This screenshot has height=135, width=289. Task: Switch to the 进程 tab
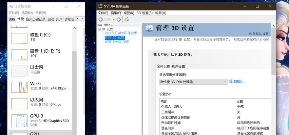tap(12, 19)
